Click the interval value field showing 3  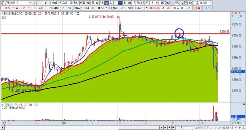click(152, 3)
